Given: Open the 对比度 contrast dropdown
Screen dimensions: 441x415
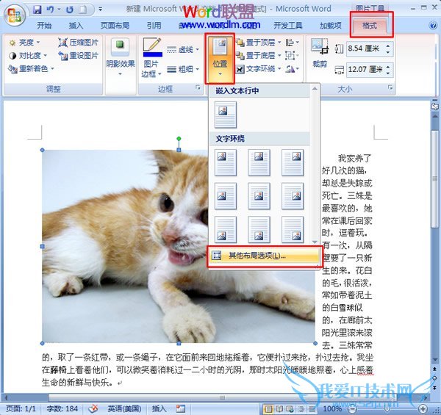Looking at the screenshot, I should 28,56.
